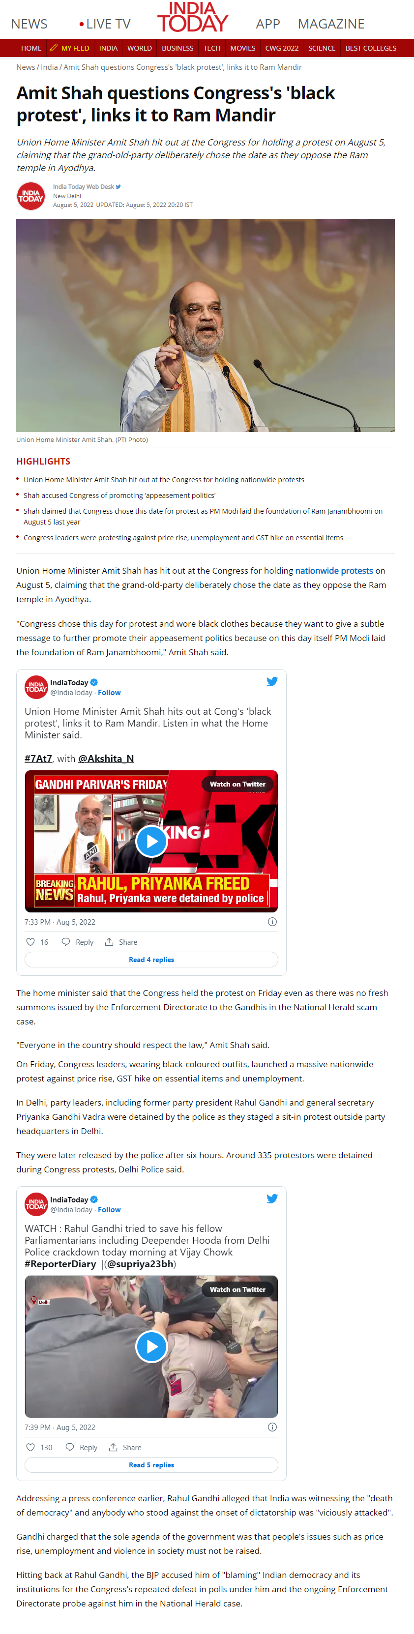Follow the nationwide protests hyperlink
The image size is (414, 1634).
334,570
